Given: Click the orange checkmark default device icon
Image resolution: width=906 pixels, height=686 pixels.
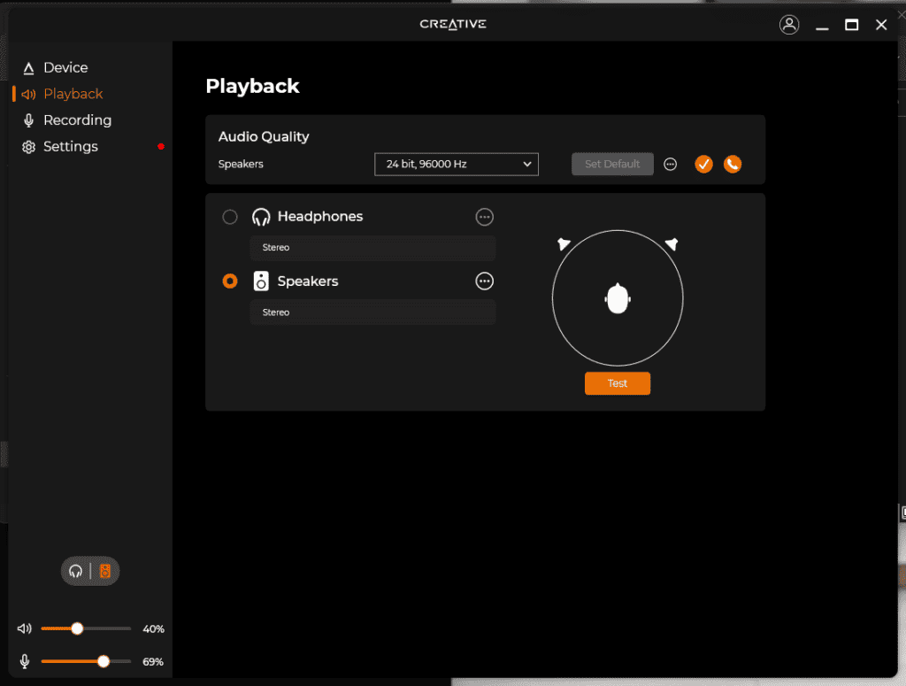Looking at the screenshot, I should [x=703, y=164].
